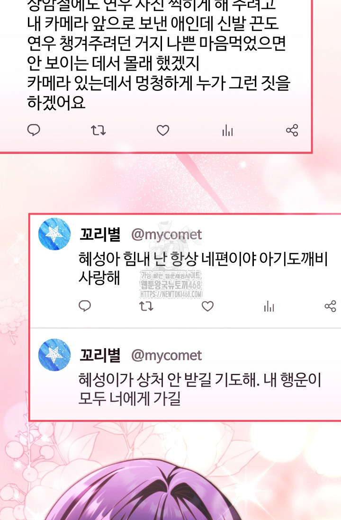Open @mycomet handle on the 사랑해 post
Image resolution: width=341 pixels, height=520 pixels.
pyautogui.click(x=167, y=235)
